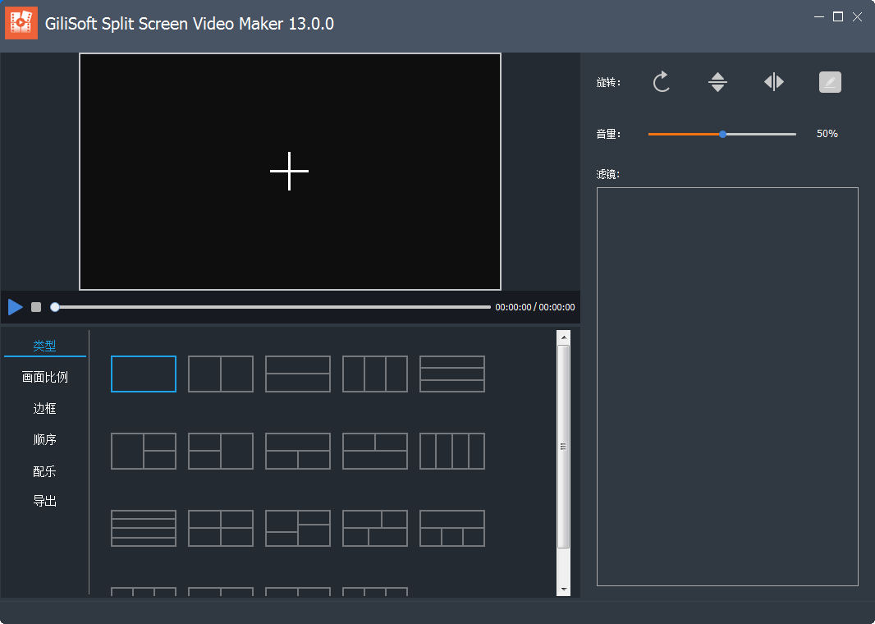Stop playback with the square stop button

click(x=36, y=307)
